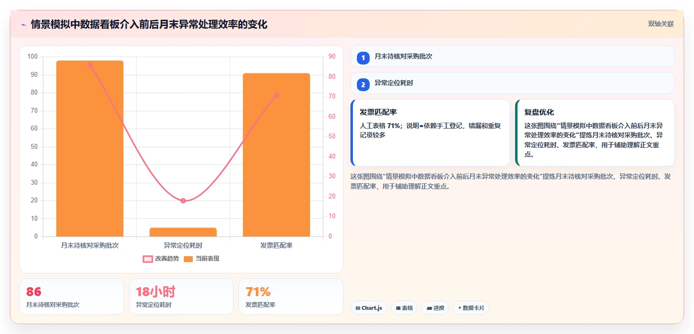
Task: Toggle the 改善趋势 legend swatch
Action: tap(148, 259)
